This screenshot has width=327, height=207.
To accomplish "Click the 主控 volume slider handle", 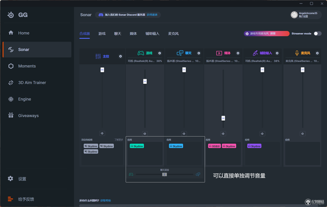I will [102, 70].
